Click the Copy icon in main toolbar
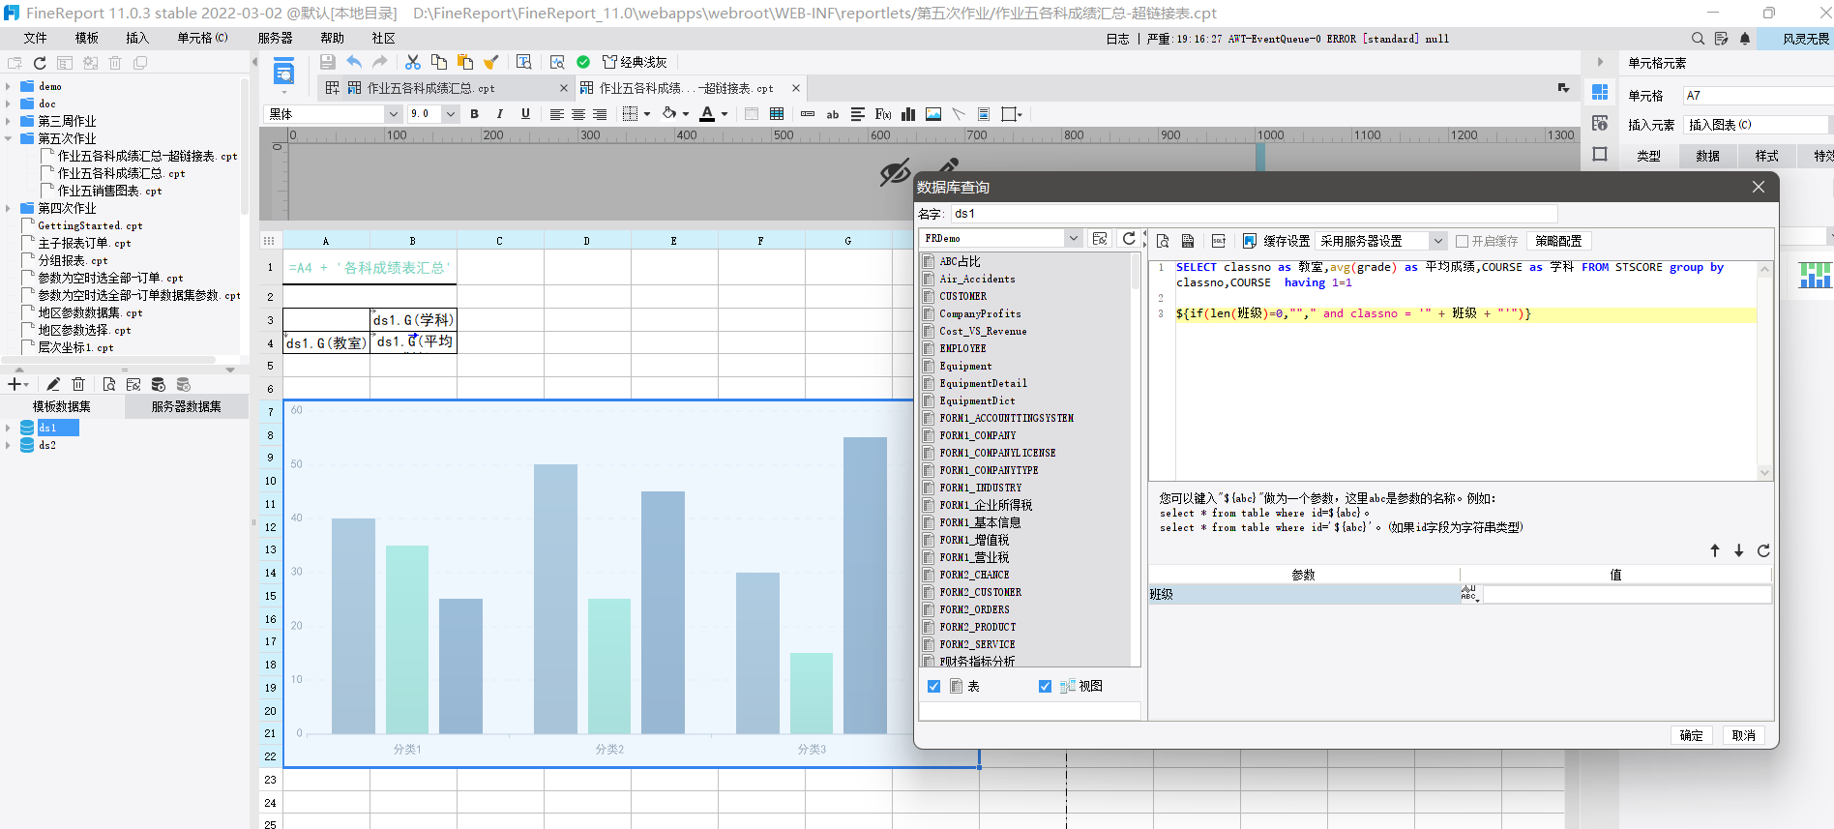Viewport: 1834px width, 829px height. [x=439, y=62]
